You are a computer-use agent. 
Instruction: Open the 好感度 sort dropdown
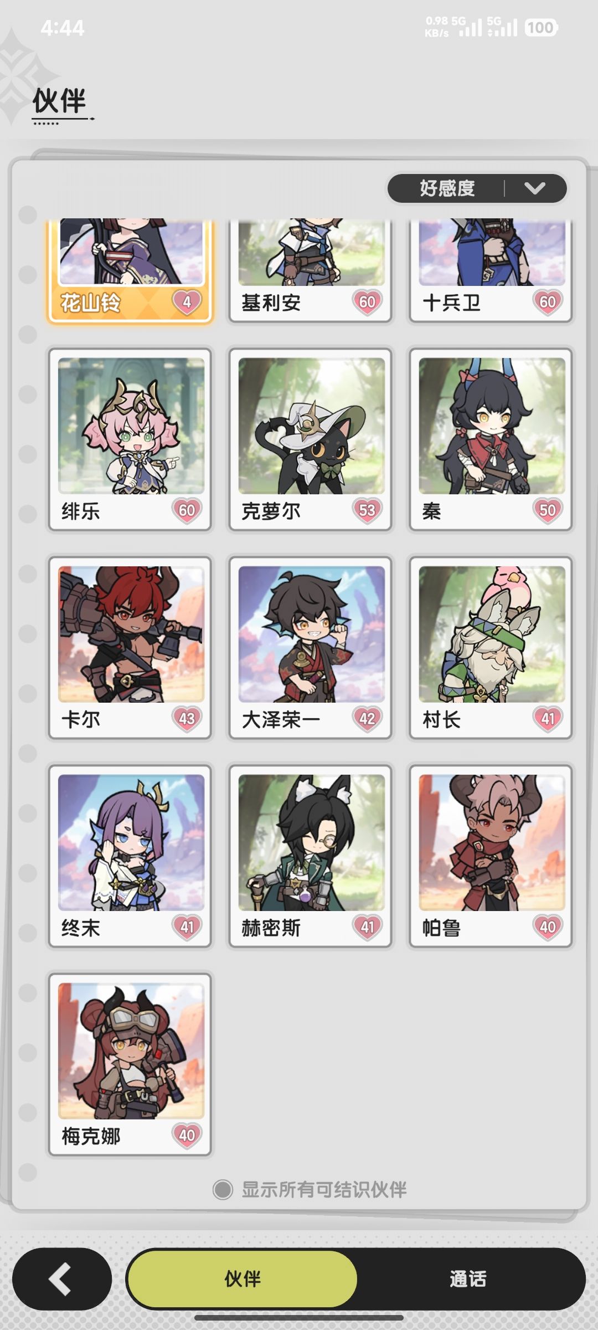tap(477, 188)
